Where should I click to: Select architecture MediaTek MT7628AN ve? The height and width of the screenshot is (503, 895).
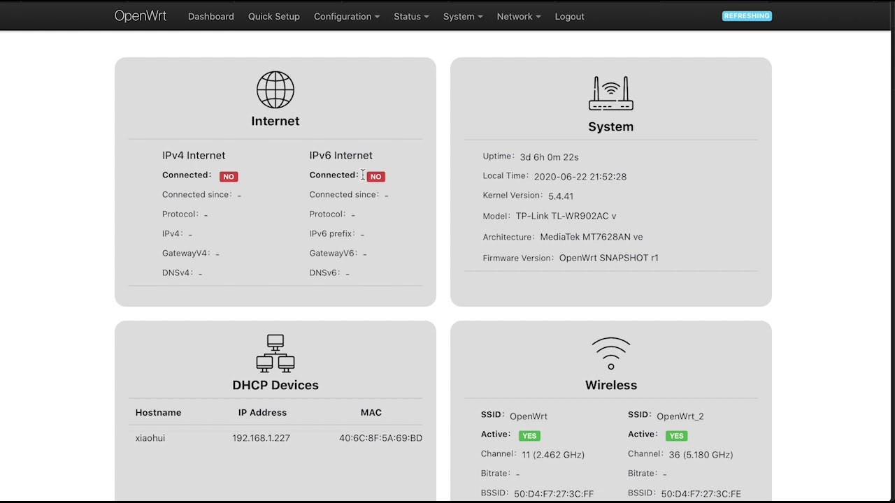591,237
